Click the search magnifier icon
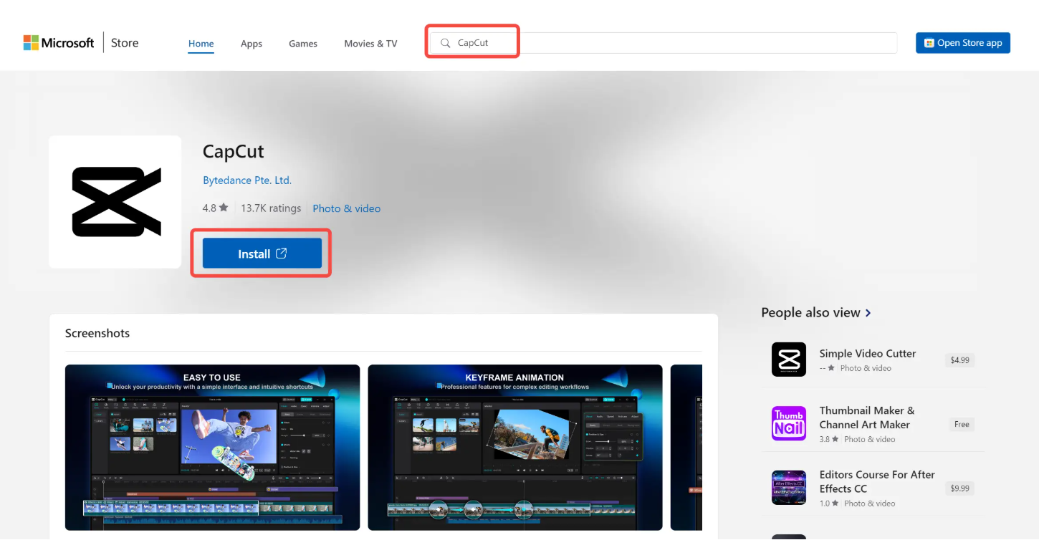1039x540 pixels. coord(445,43)
